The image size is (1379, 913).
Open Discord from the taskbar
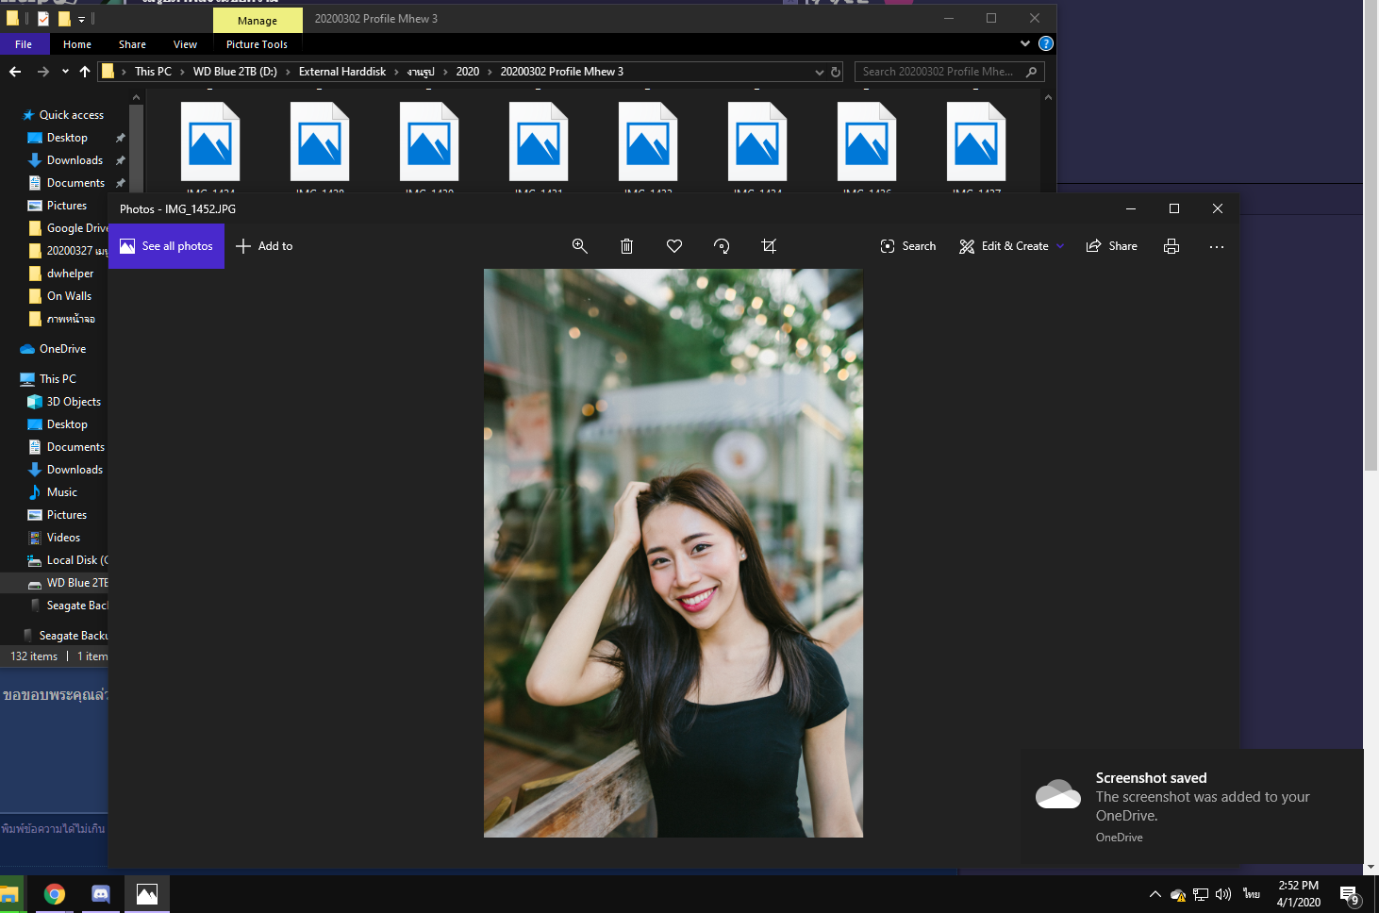[101, 894]
